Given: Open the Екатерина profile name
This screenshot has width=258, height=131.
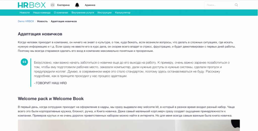Looking at the screenshot, I should click(x=63, y=5).
